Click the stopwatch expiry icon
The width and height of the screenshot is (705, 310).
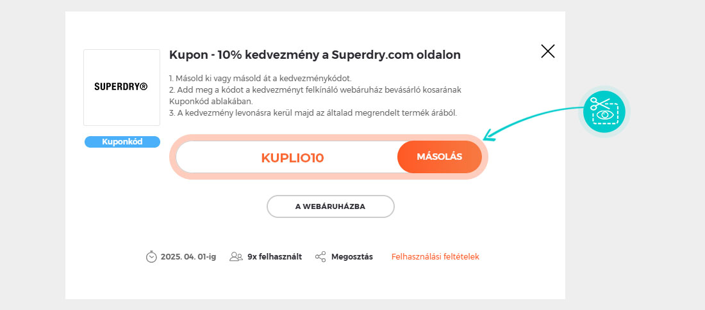pos(151,256)
